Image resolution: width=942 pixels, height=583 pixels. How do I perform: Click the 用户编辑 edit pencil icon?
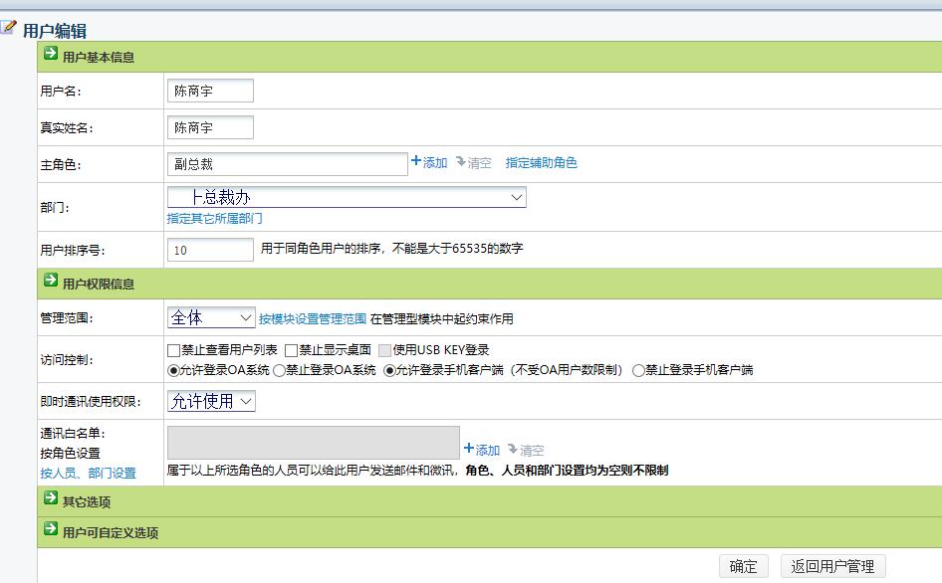point(9,28)
